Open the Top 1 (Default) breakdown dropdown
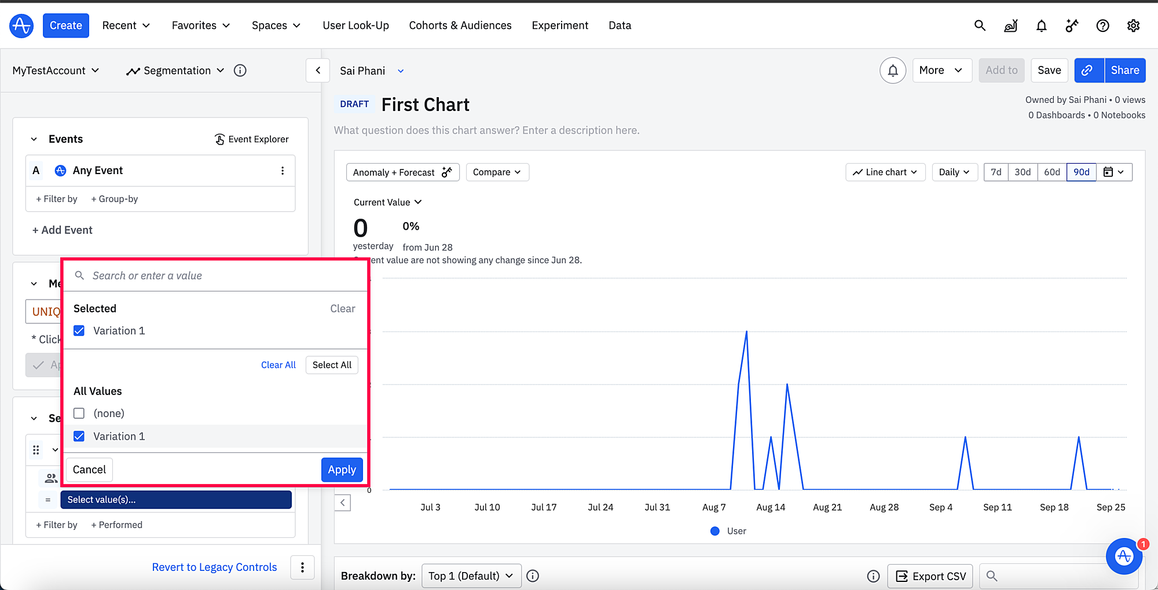The image size is (1158, 590). 471,576
